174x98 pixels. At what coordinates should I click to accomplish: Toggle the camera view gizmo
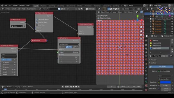pos(141,35)
